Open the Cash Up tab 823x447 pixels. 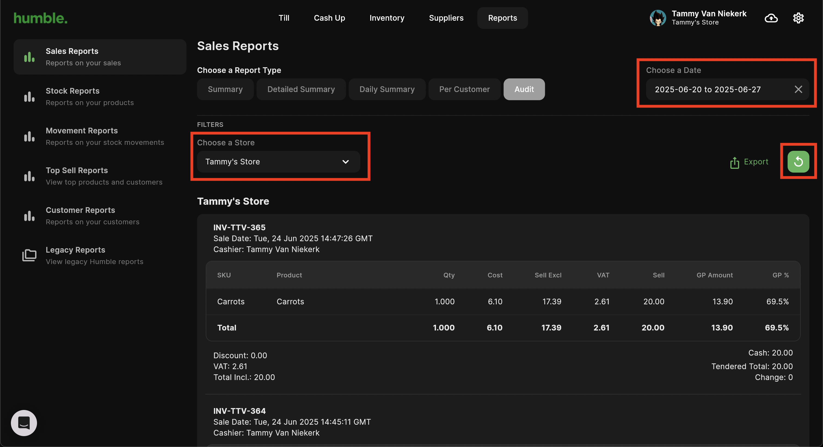coord(329,18)
